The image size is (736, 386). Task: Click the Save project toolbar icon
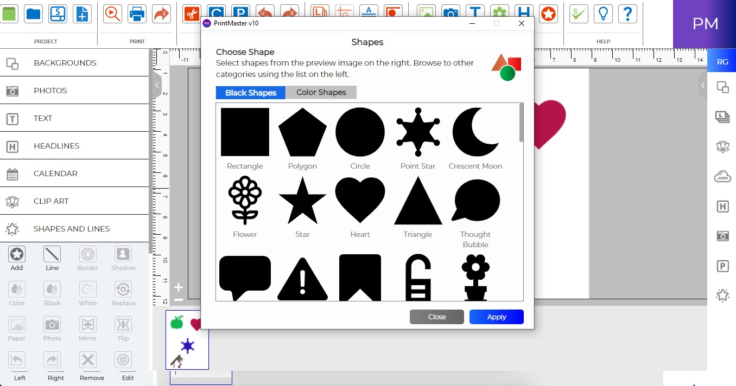58,14
